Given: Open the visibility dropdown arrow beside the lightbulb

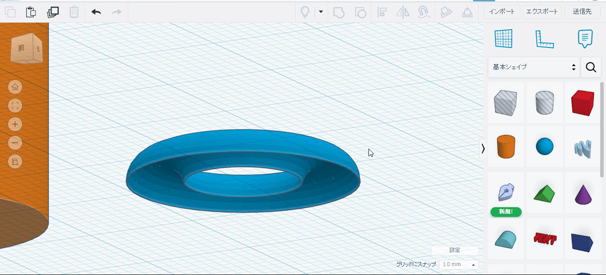Looking at the screenshot, I should click(321, 12).
